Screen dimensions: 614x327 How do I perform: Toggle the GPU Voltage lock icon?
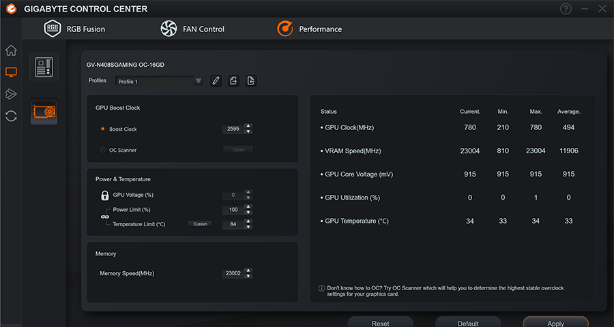[x=105, y=196]
